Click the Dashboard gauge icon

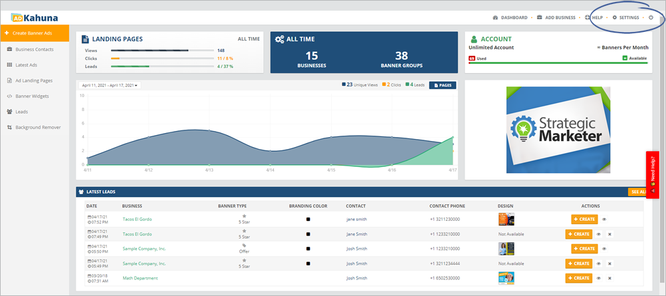click(495, 17)
